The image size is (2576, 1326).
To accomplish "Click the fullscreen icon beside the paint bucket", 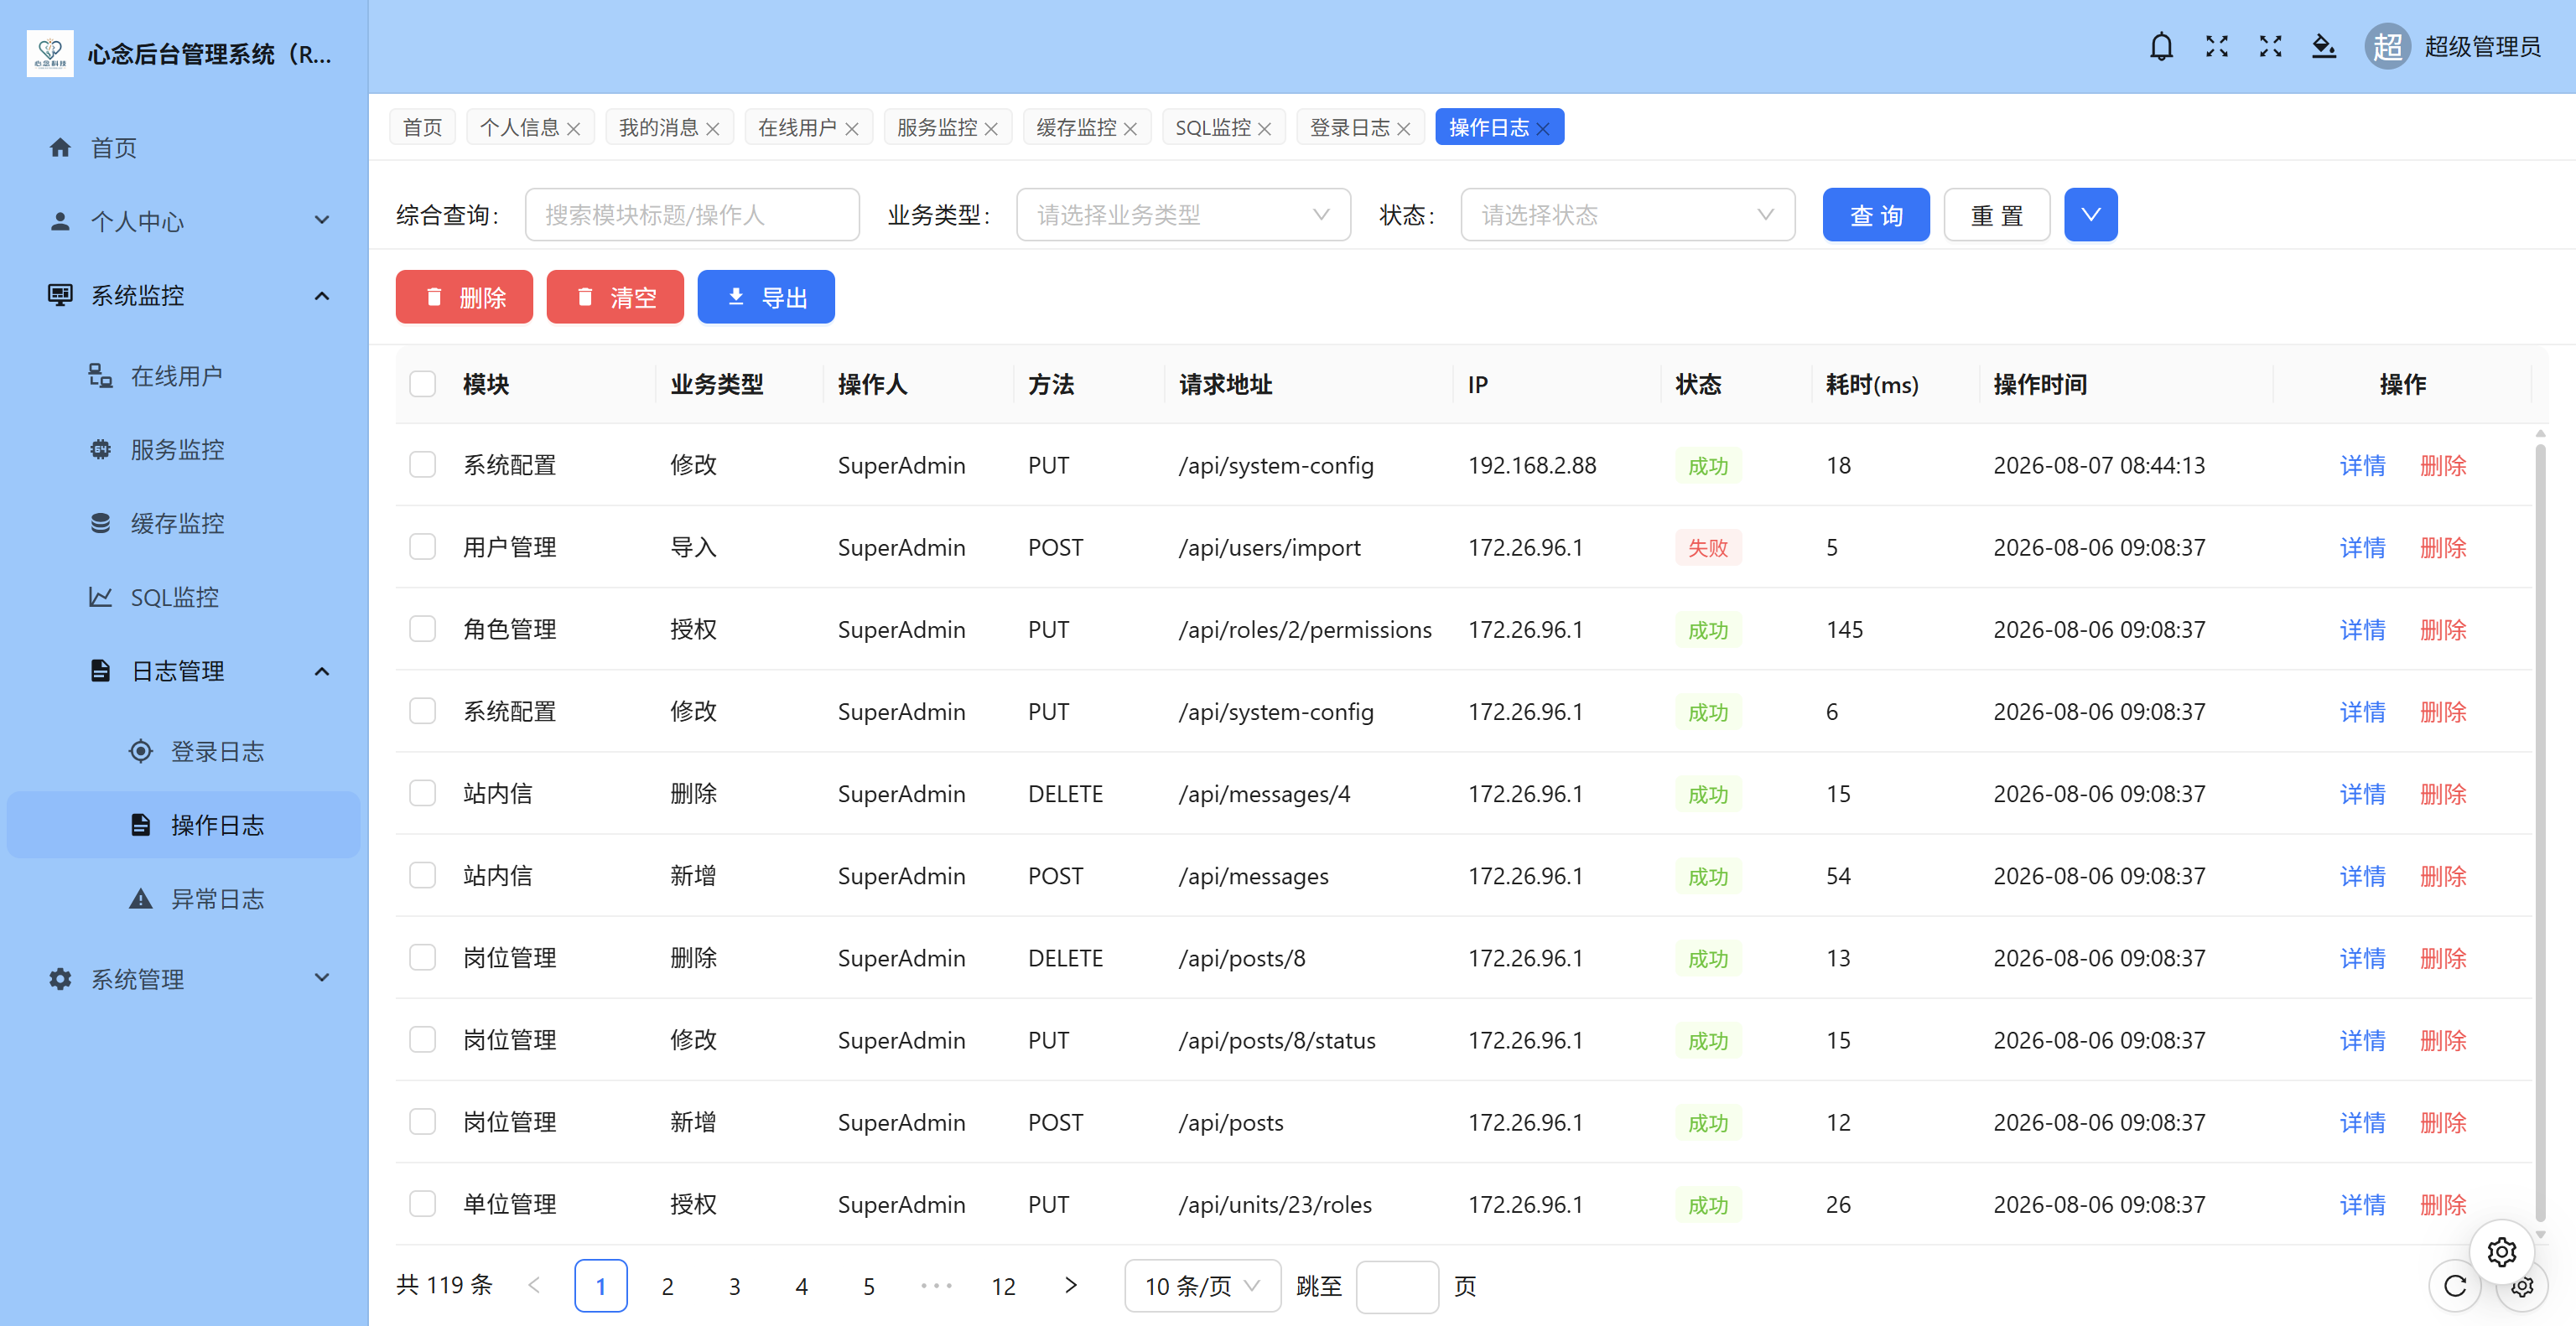I will pos(2270,47).
